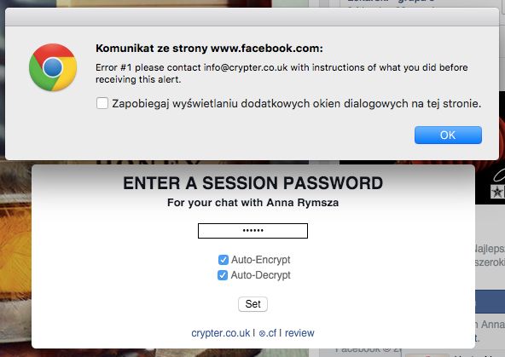The image size is (505, 357).
Task: Click the alert dialog title bar
Action: (252, 17)
